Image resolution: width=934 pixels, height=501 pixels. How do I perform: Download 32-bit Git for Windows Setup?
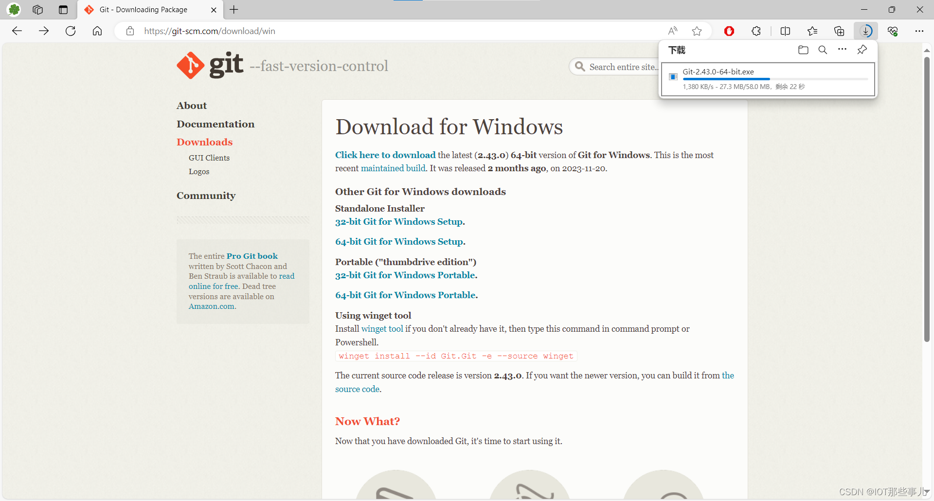click(399, 221)
